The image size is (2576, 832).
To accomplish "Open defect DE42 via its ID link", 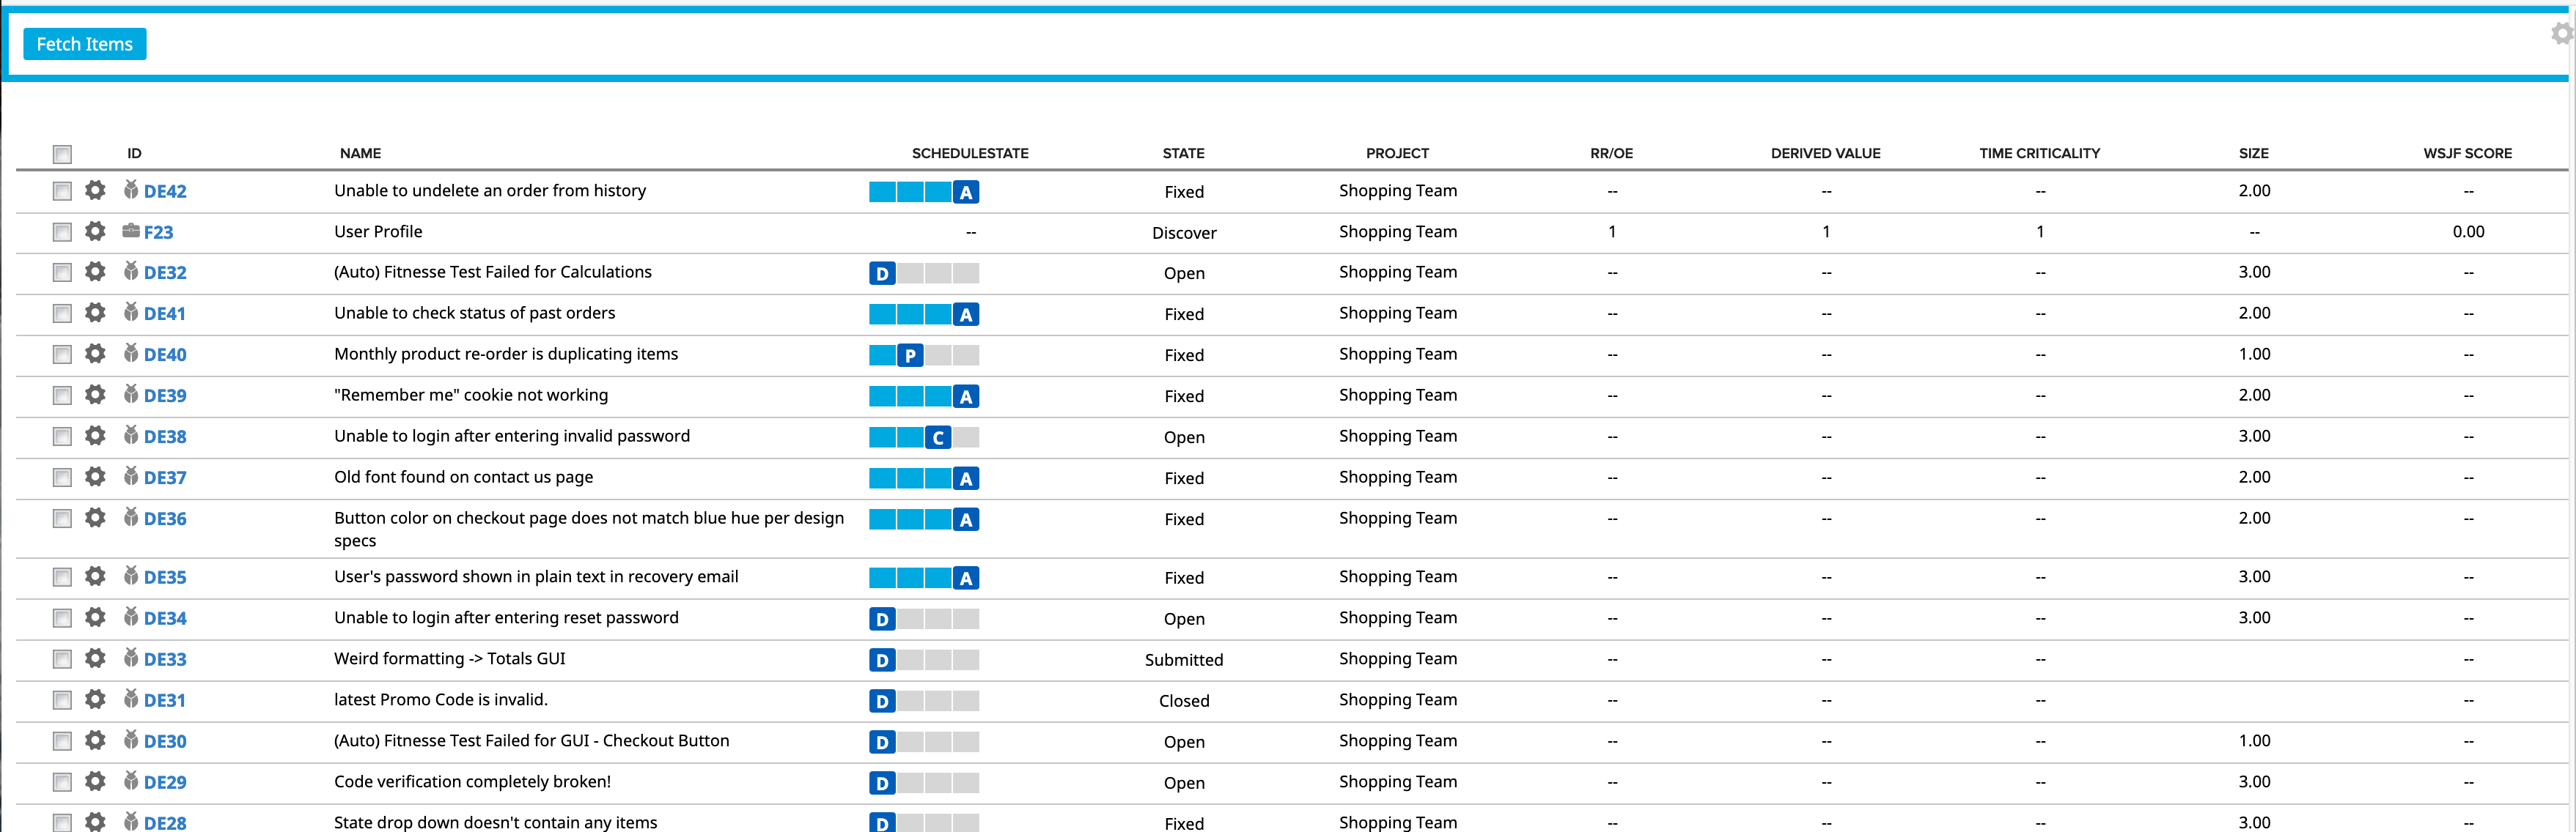I will (x=165, y=190).
